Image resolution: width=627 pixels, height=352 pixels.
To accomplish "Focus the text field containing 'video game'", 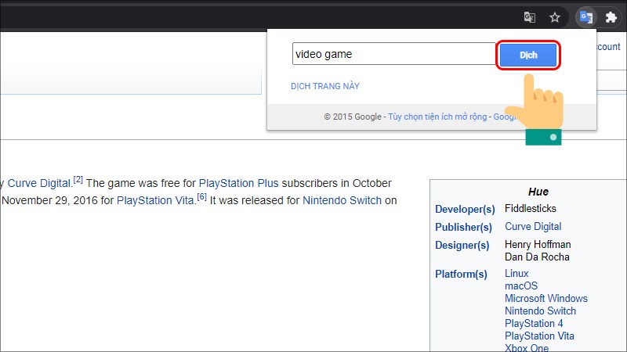I will click(394, 53).
